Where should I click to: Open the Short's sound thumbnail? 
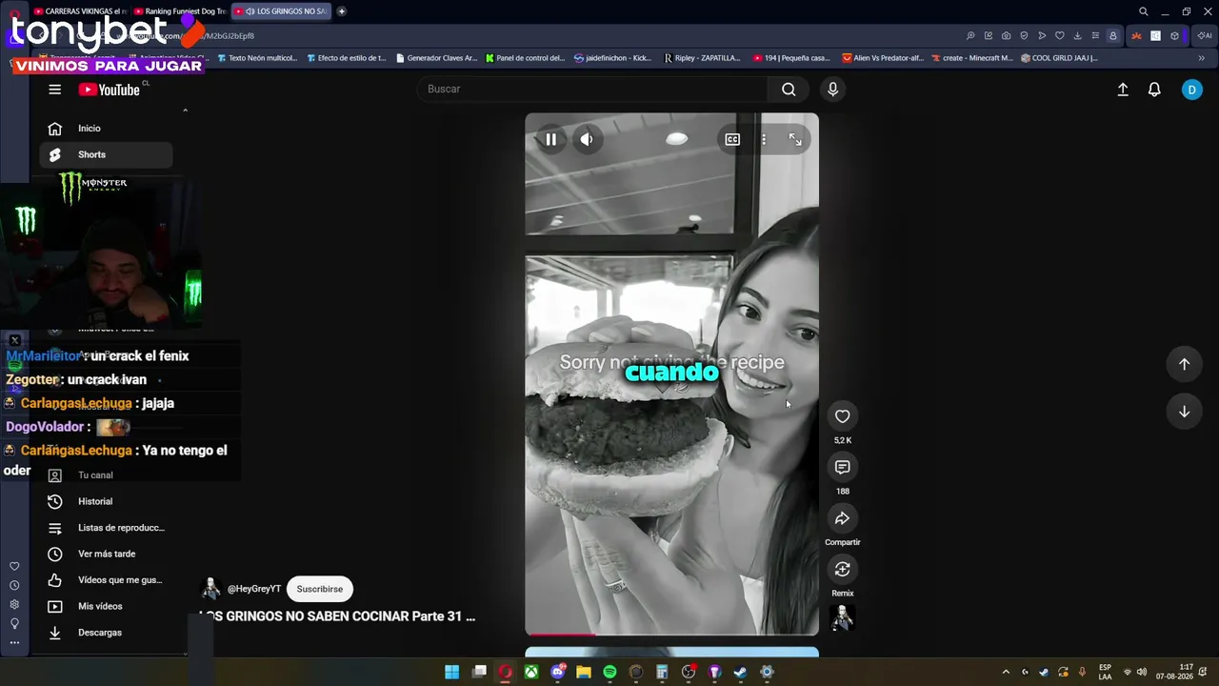click(843, 618)
